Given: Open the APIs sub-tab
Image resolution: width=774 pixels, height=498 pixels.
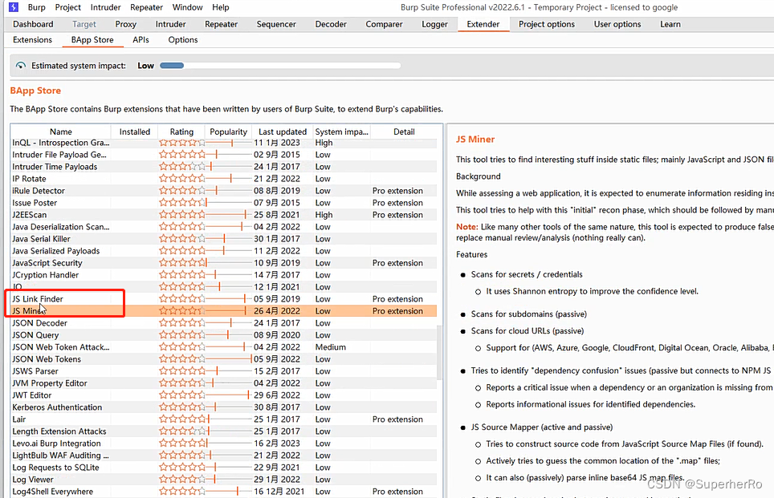Looking at the screenshot, I should [x=141, y=40].
